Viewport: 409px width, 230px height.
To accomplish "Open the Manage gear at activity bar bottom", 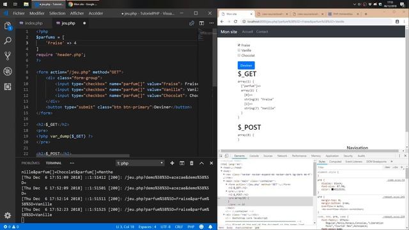I will pyautogui.click(x=8, y=215).
